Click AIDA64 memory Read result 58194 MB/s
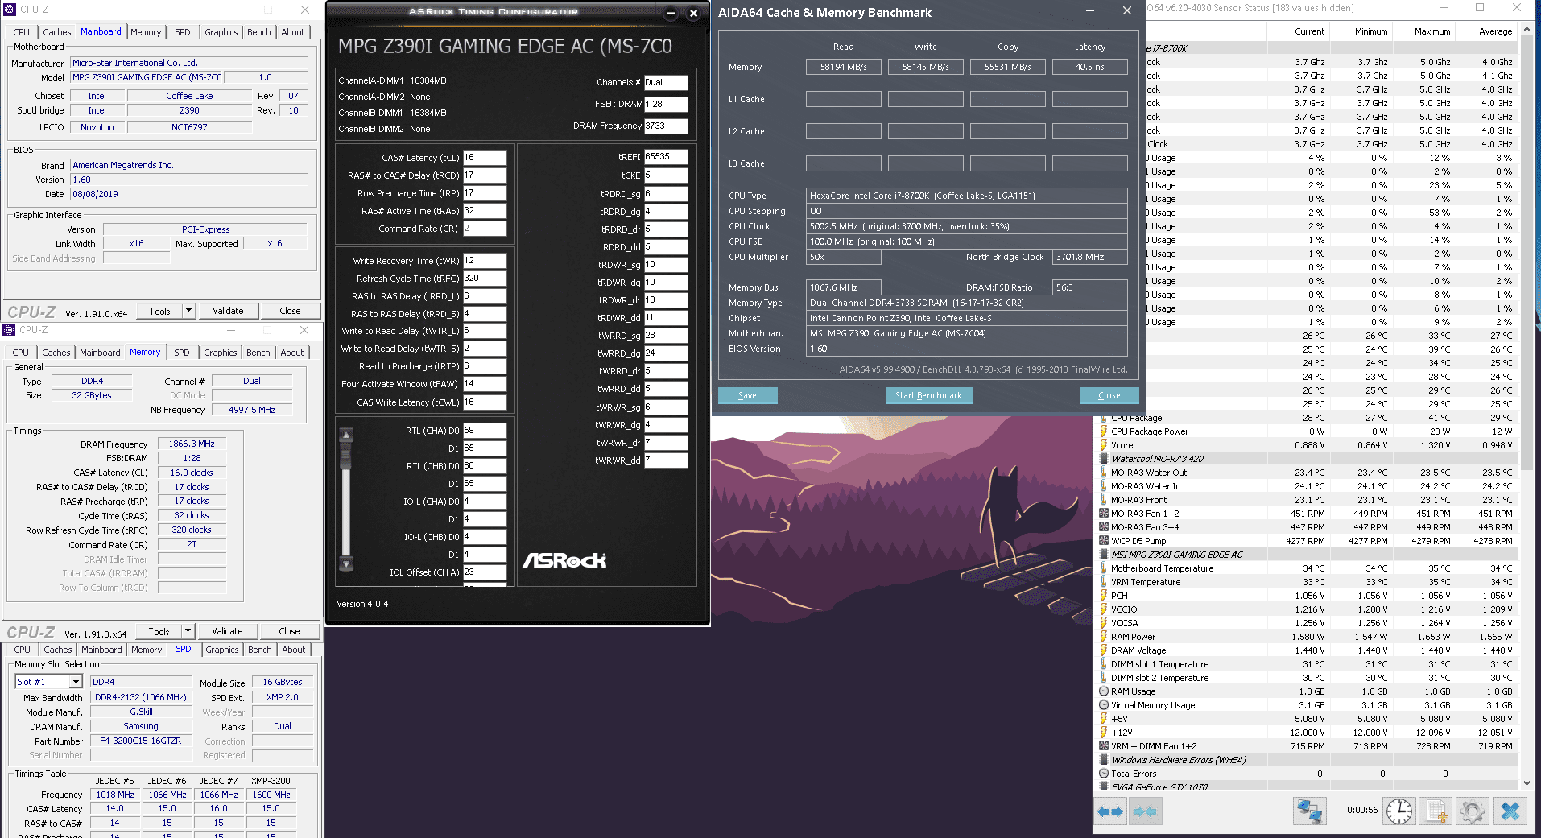Image resolution: width=1541 pixels, height=838 pixels. pos(843,67)
